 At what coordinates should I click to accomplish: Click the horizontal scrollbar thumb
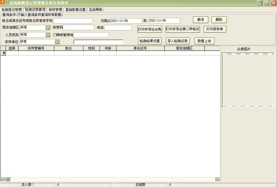[x=8, y=179]
